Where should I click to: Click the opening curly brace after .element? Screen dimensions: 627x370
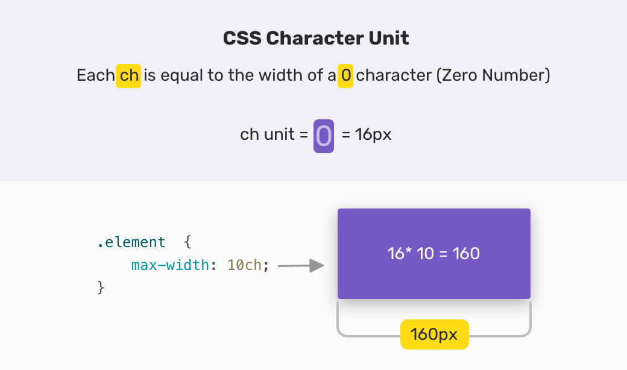coord(187,242)
